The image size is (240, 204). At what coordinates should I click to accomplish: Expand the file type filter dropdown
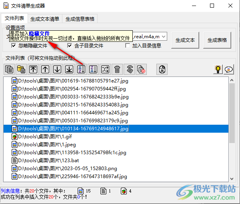coord(164,37)
